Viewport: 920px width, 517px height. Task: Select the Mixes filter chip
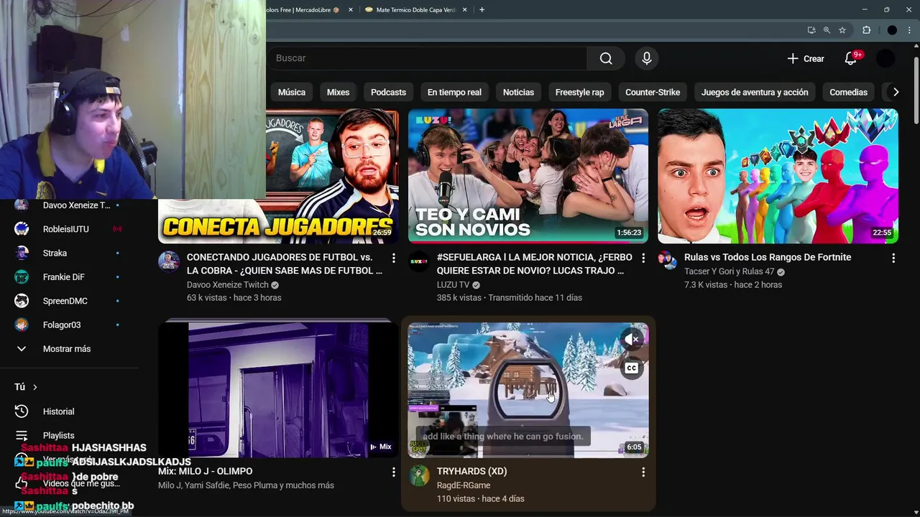(338, 92)
